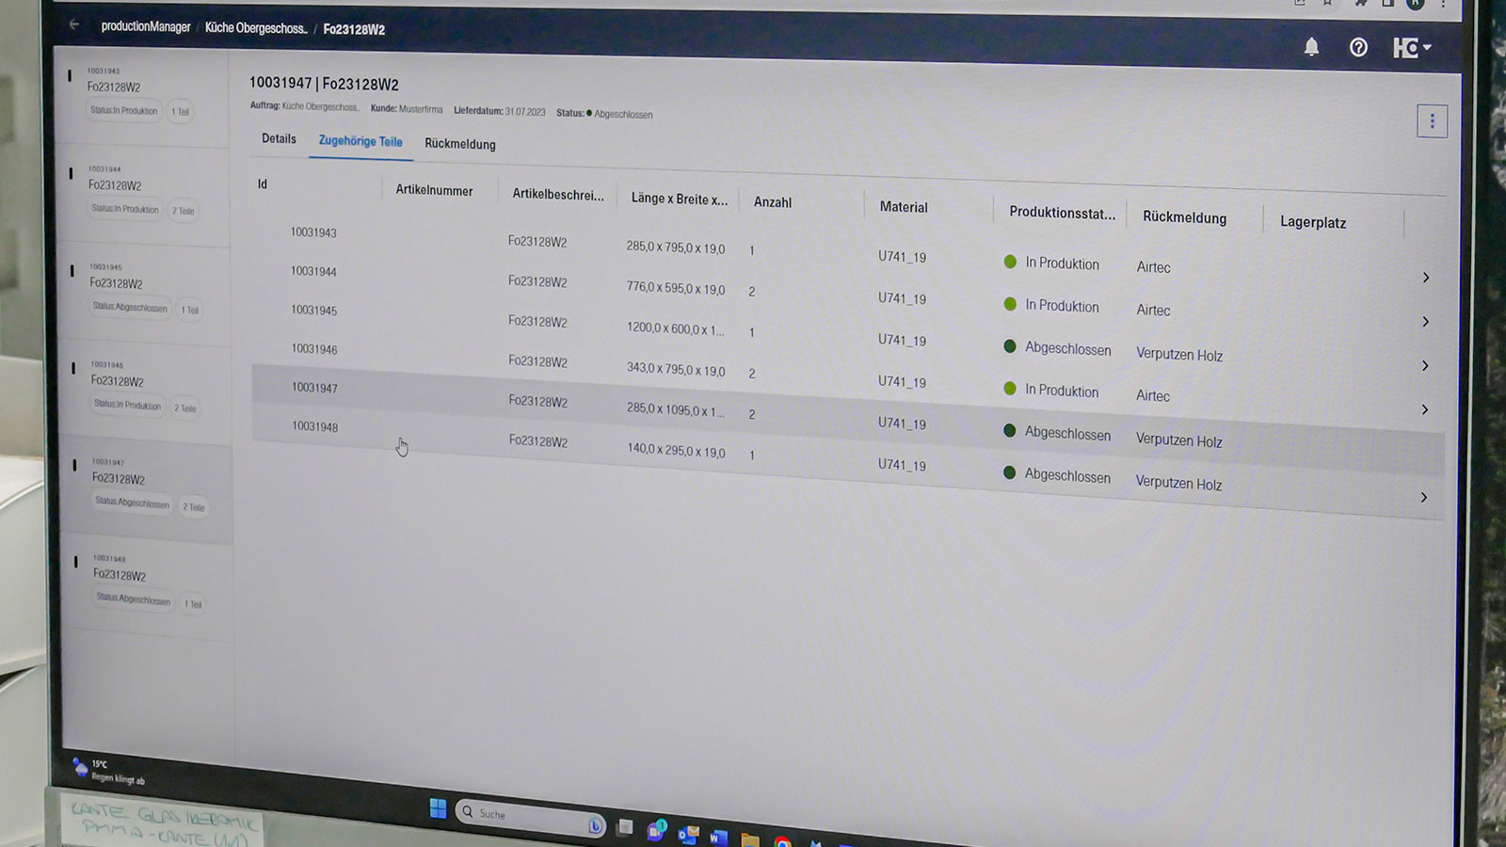
Task: Click the help question mark icon
Action: (x=1358, y=47)
